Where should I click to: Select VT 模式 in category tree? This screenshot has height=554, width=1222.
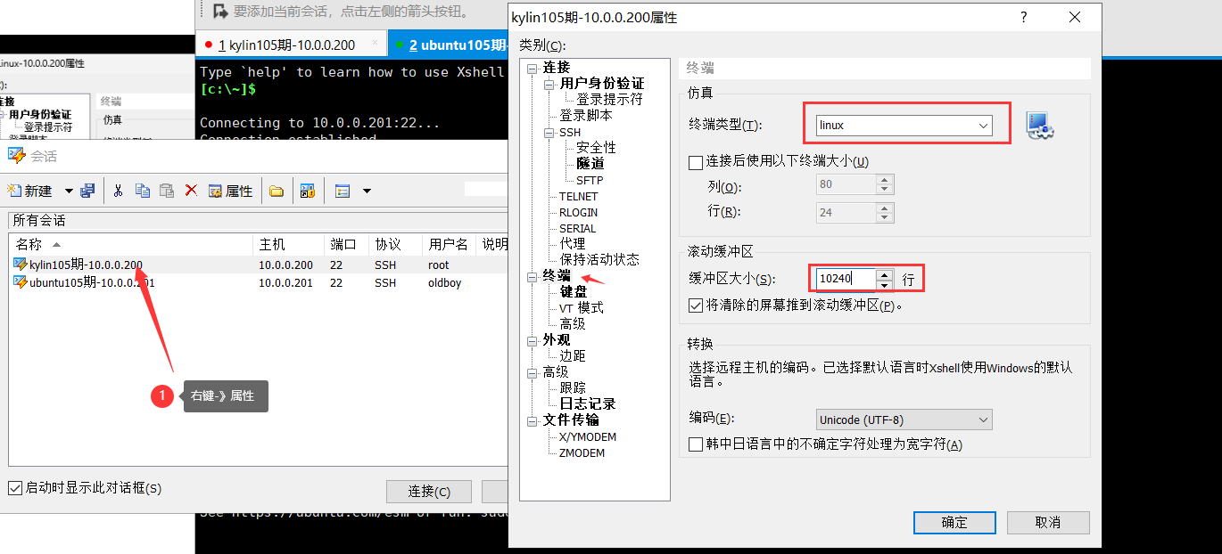[582, 308]
